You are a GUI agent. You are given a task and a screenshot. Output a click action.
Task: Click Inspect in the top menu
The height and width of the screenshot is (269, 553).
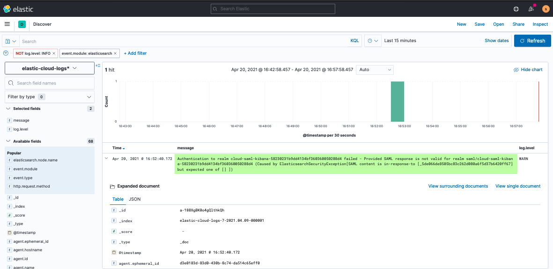(540, 24)
